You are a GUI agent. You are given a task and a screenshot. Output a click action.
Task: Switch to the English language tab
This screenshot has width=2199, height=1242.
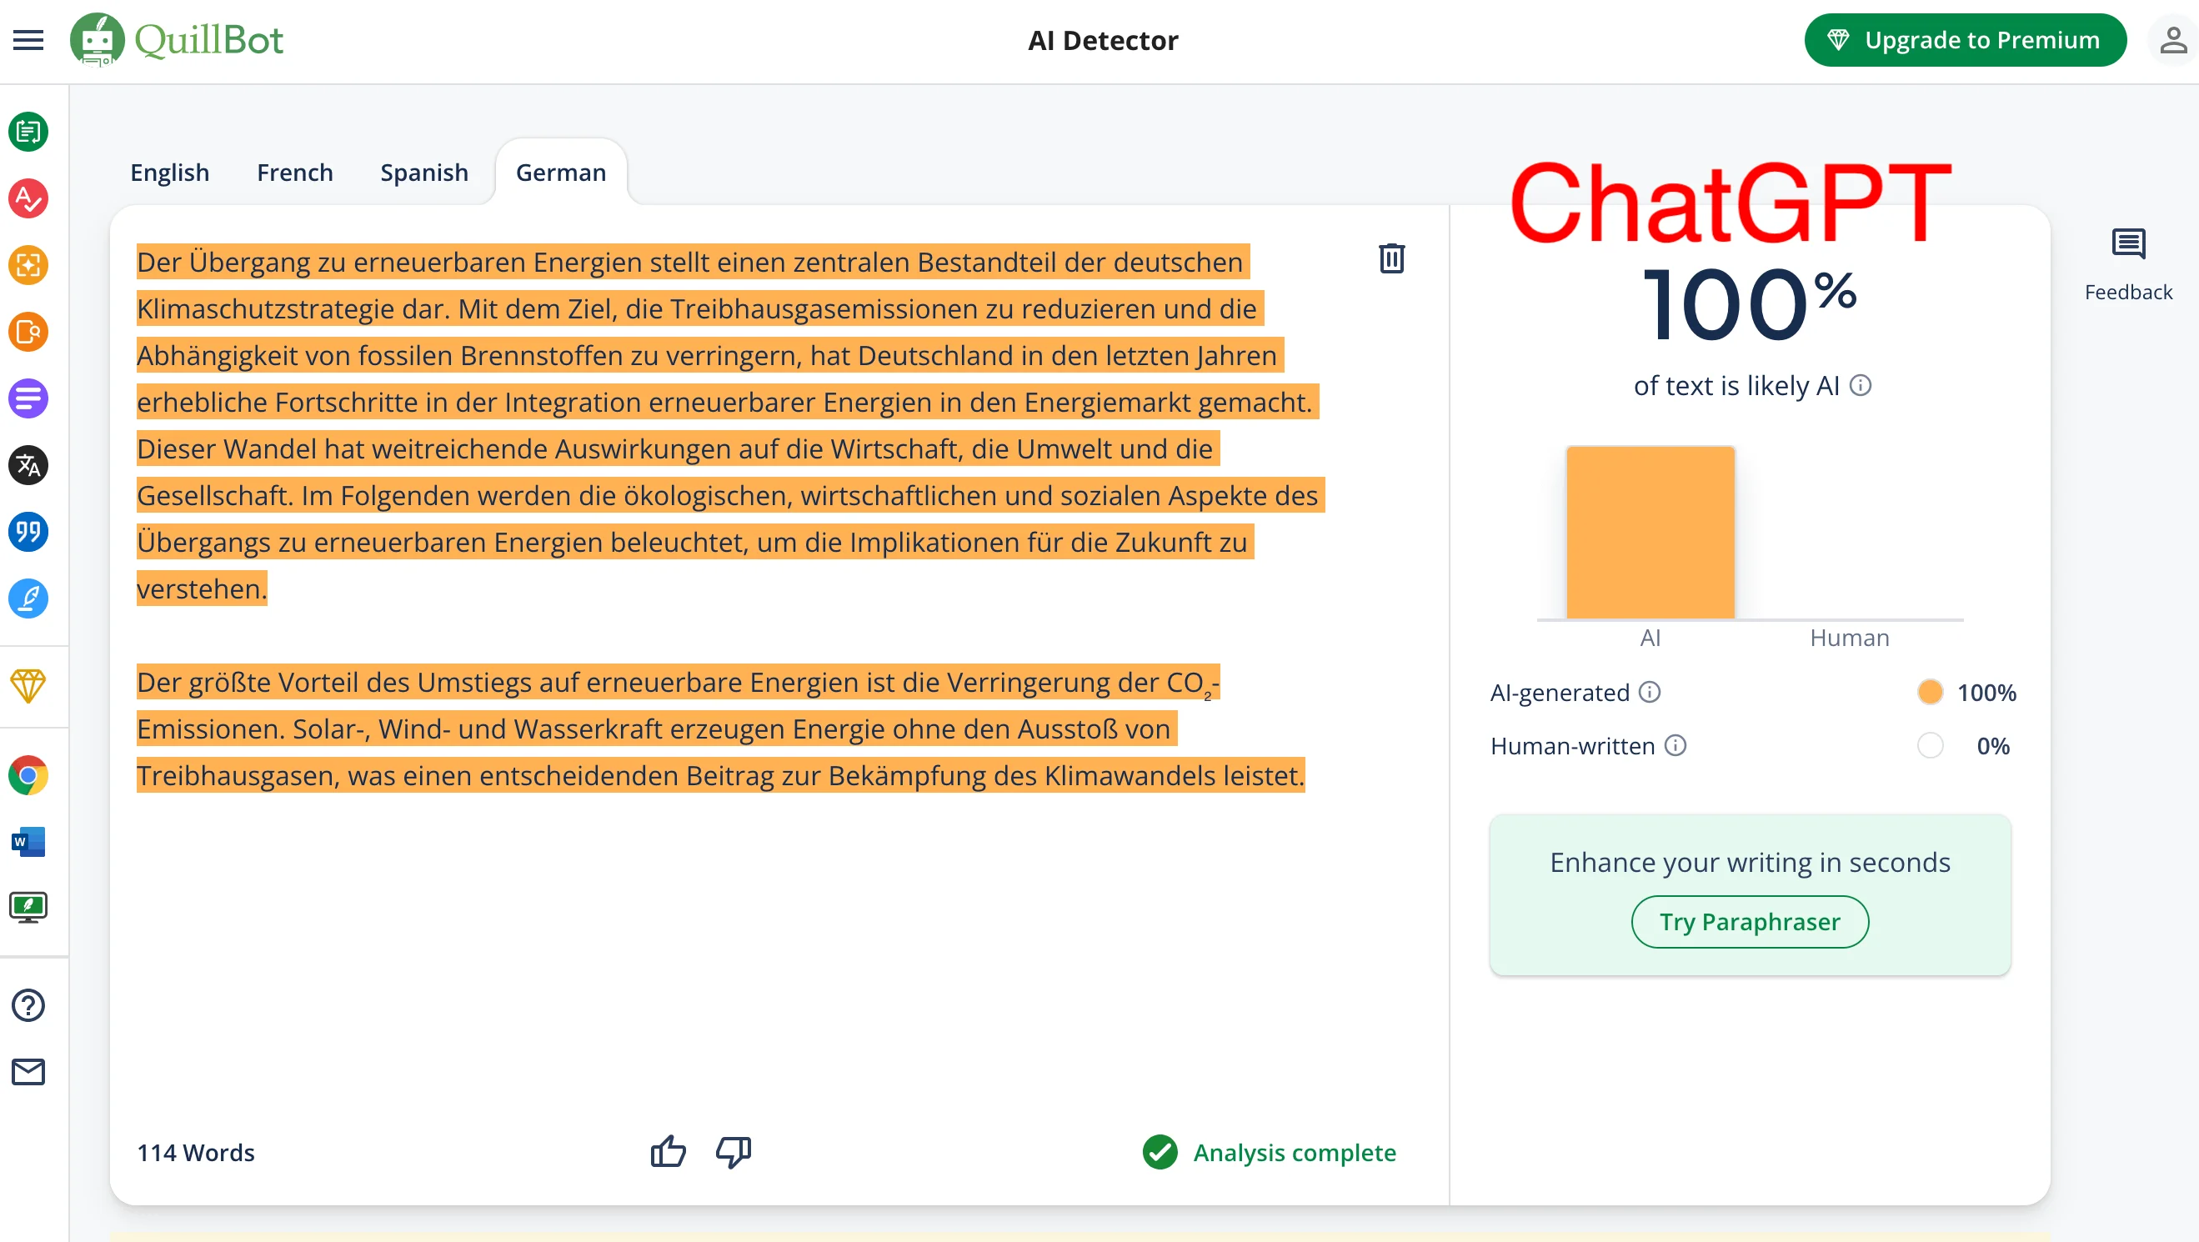pos(169,171)
